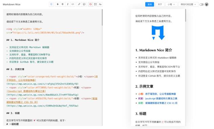
Task: Click editor first line 使用时请将内容替换为自己的内容
Action: tap(25, 14)
